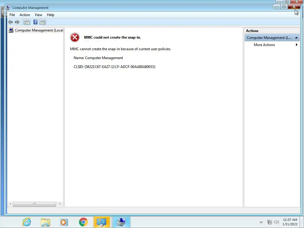This screenshot has width=304, height=228.
Task: Click the 'current user policies' message text
Action: tap(121, 49)
